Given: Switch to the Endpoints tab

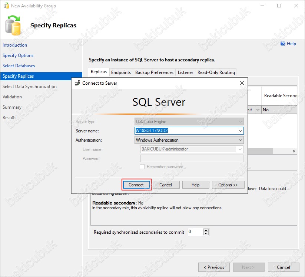Looking at the screenshot, I should (121, 72).
